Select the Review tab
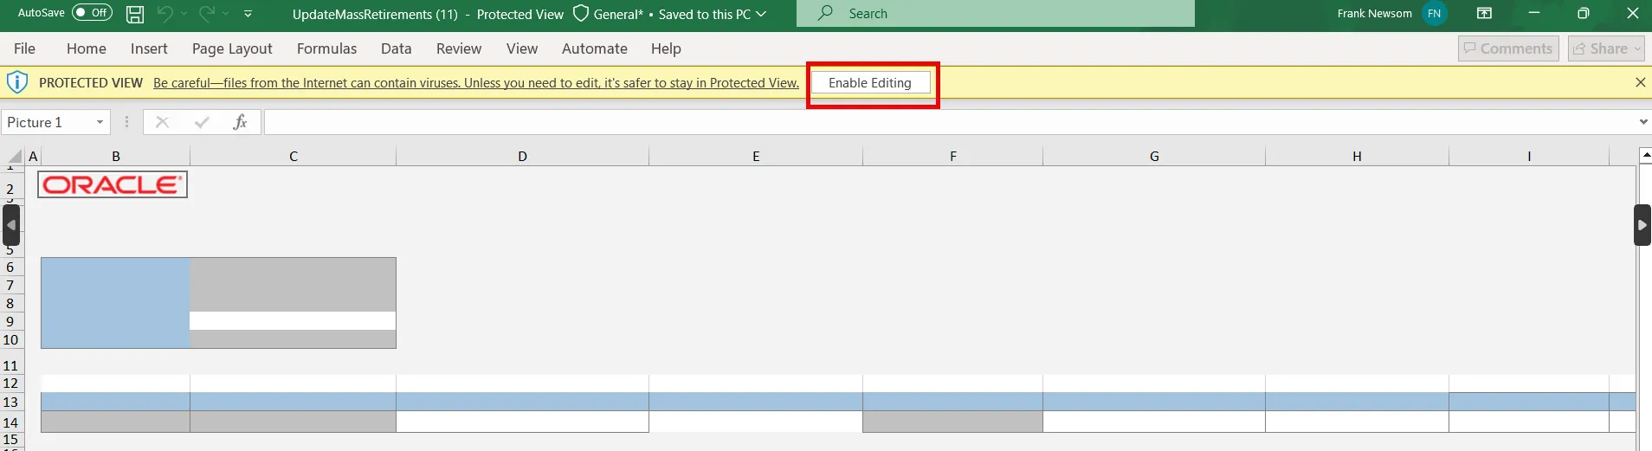The height and width of the screenshot is (451, 1652). click(x=459, y=48)
